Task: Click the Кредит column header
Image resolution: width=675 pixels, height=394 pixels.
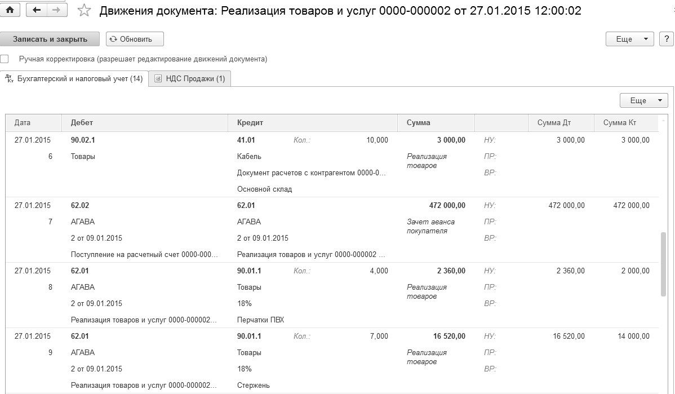Action: pos(250,123)
